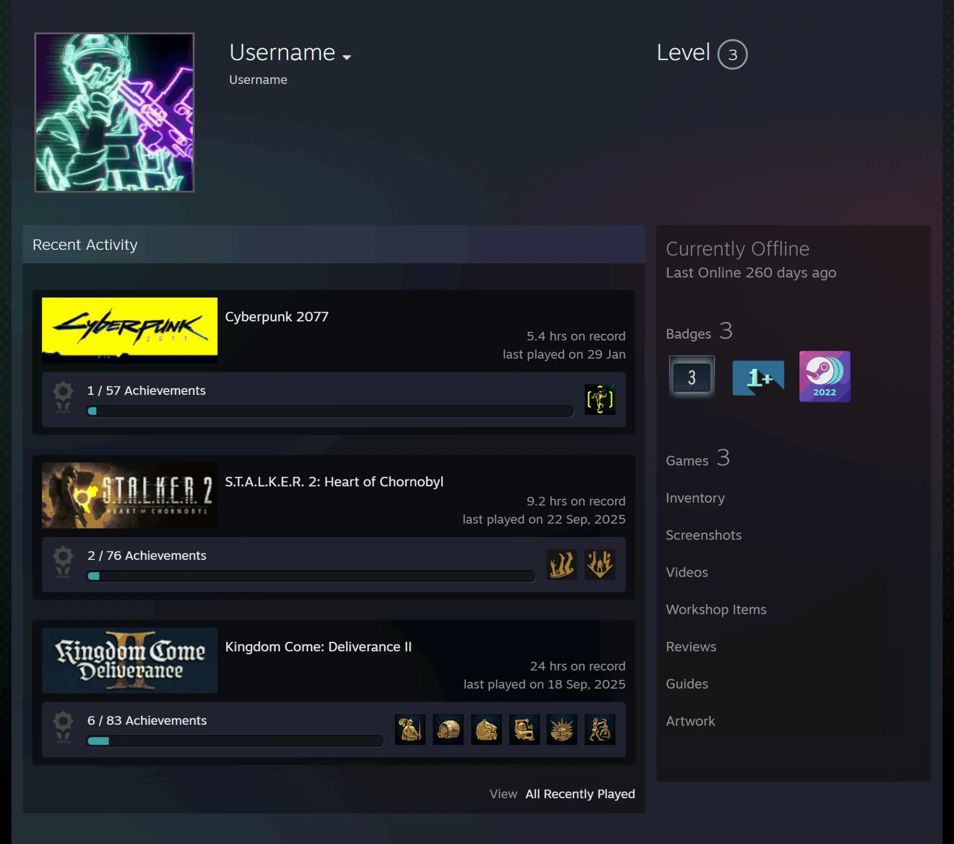The width and height of the screenshot is (954, 844).
Task: Click achievements trophy icon in S.T.A.L.K.E.R. 2 row
Action: pyautogui.click(x=63, y=561)
